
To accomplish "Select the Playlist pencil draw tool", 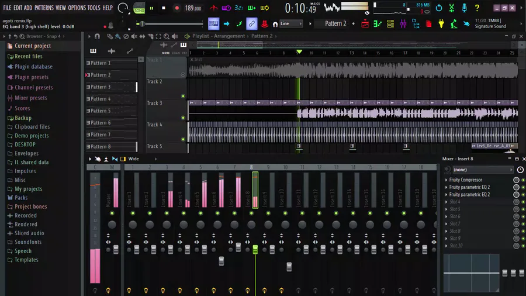I will [x=110, y=36].
